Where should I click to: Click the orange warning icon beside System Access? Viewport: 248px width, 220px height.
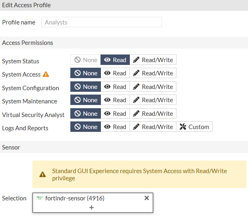tap(46, 74)
